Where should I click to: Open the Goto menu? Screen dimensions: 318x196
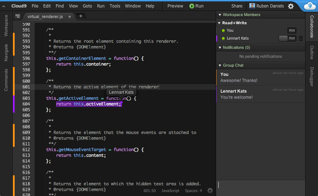tap(87, 6)
